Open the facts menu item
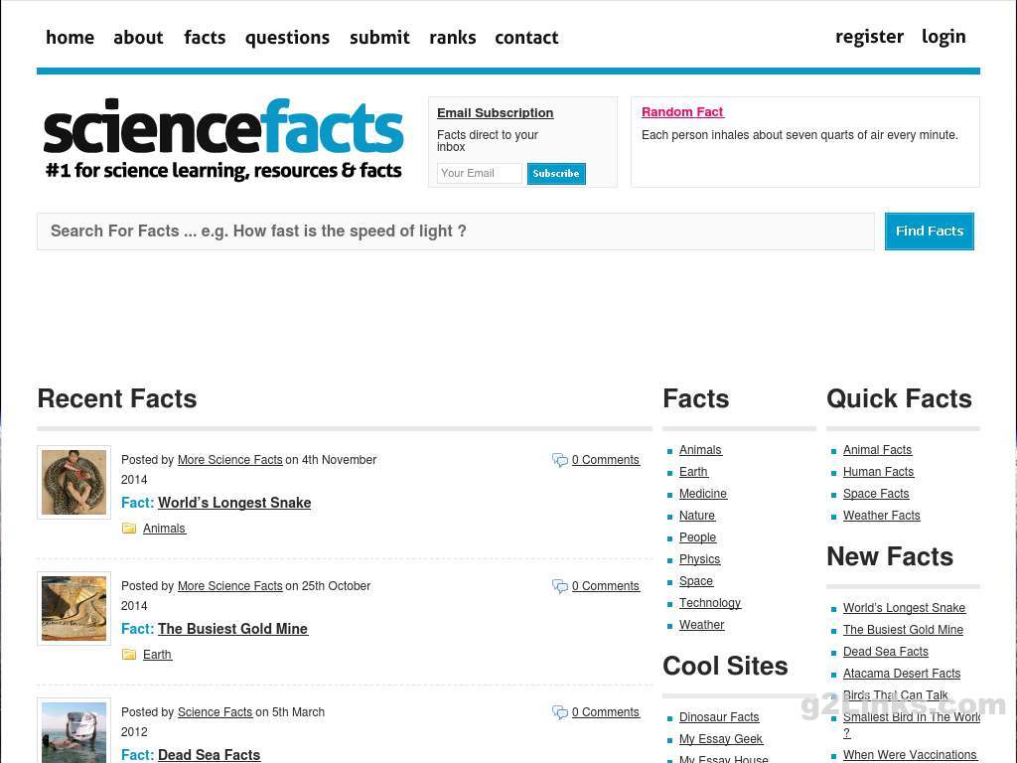 coord(205,38)
